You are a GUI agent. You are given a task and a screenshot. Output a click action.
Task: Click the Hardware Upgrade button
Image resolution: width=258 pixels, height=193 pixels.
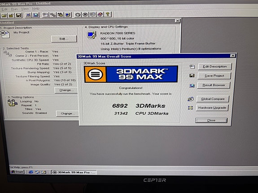click(x=212, y=108)
